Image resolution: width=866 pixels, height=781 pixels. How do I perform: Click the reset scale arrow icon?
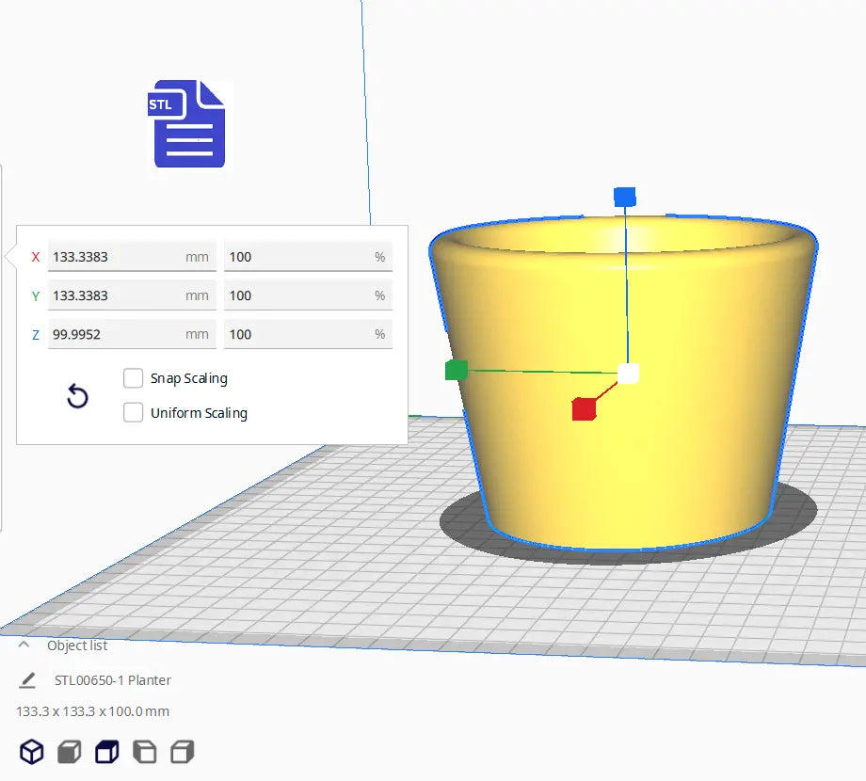(x=76, y=396)
